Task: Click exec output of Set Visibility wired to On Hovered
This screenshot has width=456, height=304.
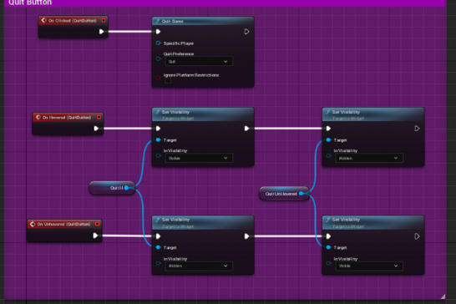Action: coord(246,129)
